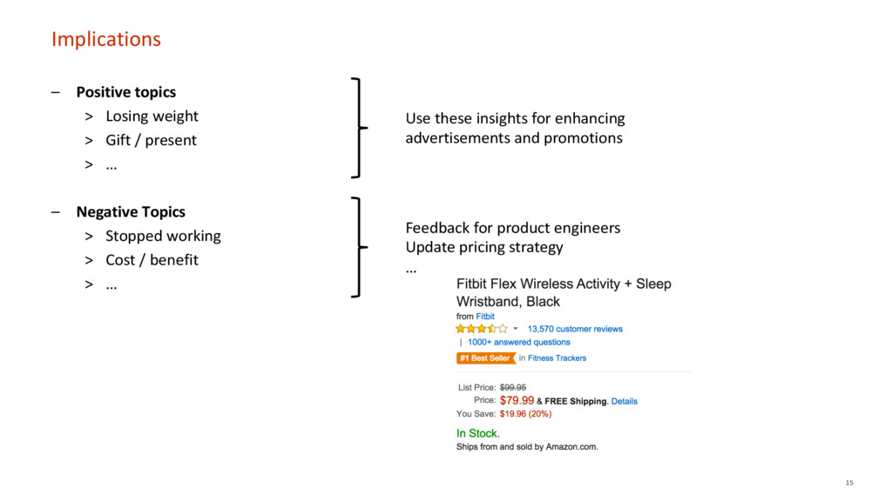The height and width of the screenshot is (501, 892).
Task: Click the #1 Best Seller badge
Action: 485,357
